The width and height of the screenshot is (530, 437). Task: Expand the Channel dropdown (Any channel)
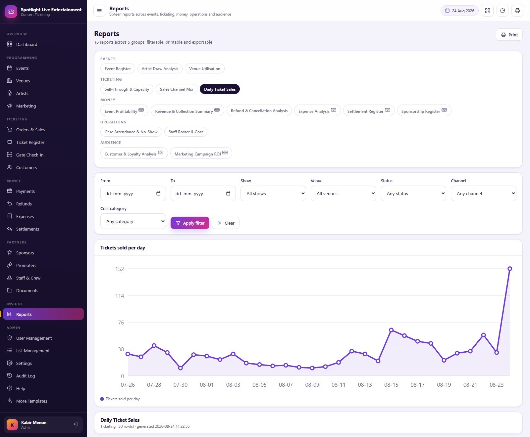(483, 194)
